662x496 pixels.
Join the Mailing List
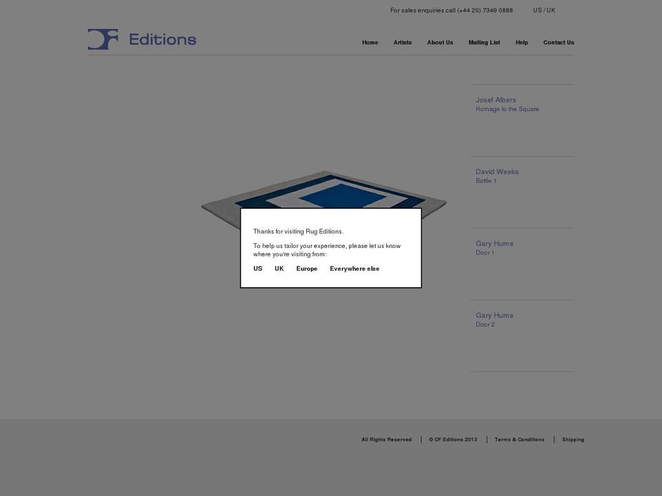[484, 42]
